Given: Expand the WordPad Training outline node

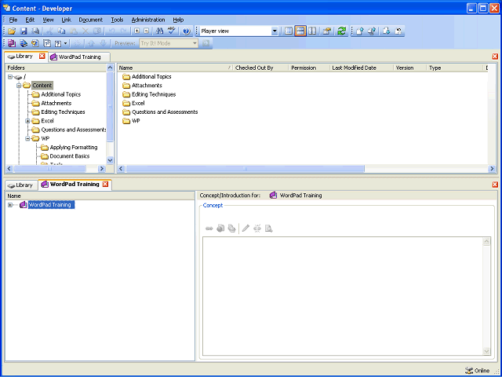Looking at the screenshot, I should 10,205.
